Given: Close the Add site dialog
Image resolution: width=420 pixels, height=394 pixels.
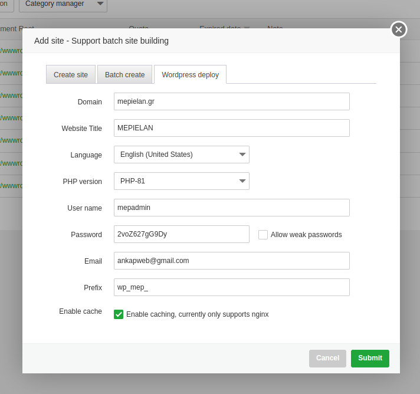Looking at the screenshot, I should 399,29.
